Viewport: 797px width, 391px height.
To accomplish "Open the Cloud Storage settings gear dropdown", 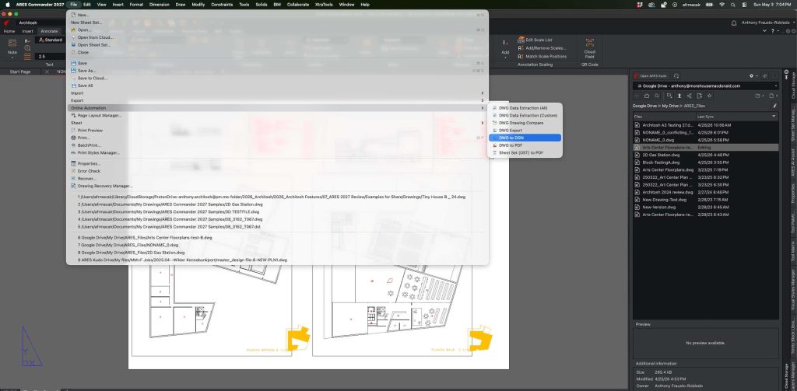I will [x=753, y=75].
